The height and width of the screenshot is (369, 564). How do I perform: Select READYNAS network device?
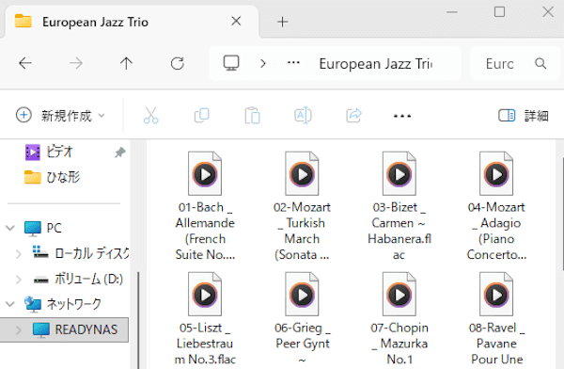point(75,329)
